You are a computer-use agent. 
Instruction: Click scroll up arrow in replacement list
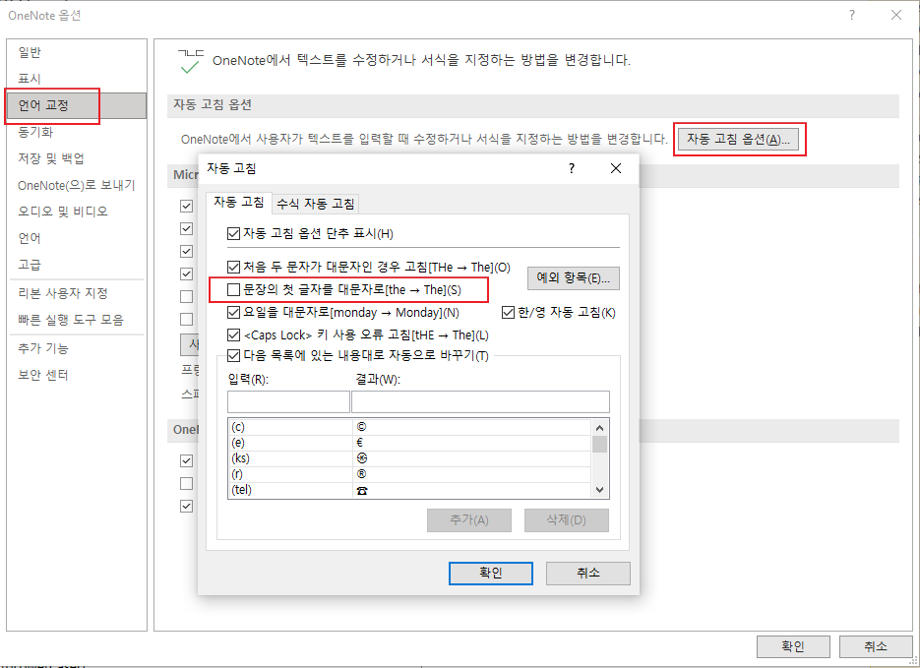[x=599, y=428]
